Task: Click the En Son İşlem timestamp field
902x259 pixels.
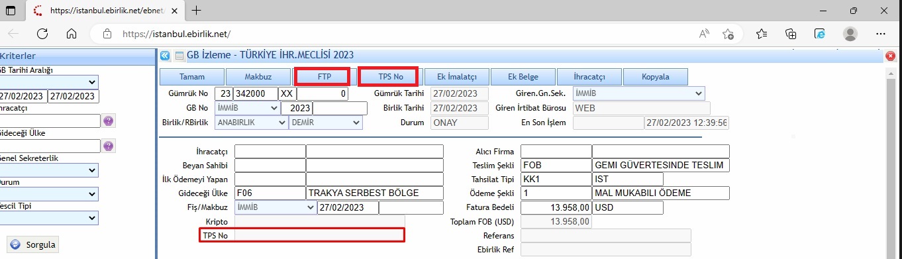Action: pos(686,123)
